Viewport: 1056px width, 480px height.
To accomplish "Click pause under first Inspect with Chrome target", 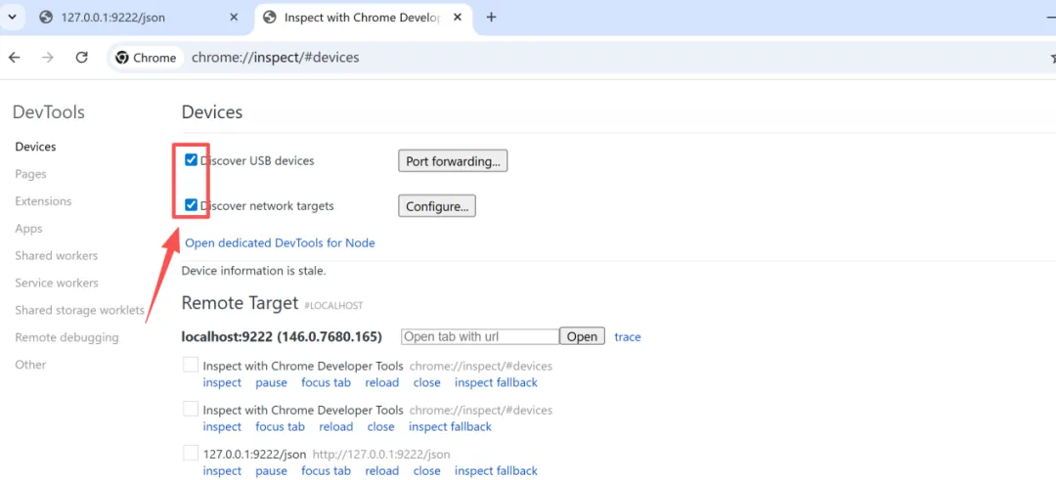I will click(272, 382).
